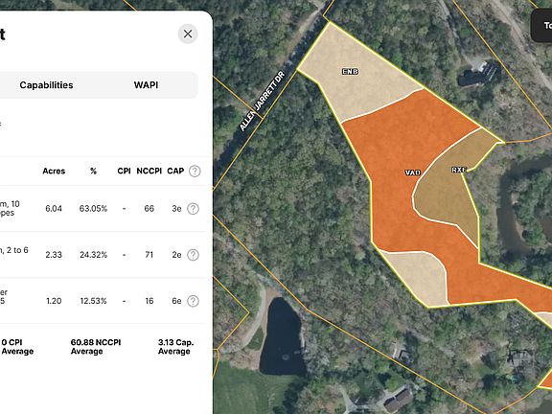Viewport: 552px width, 414px height.
Task: Select the NCCPI value 16
Action: point(149,301)
